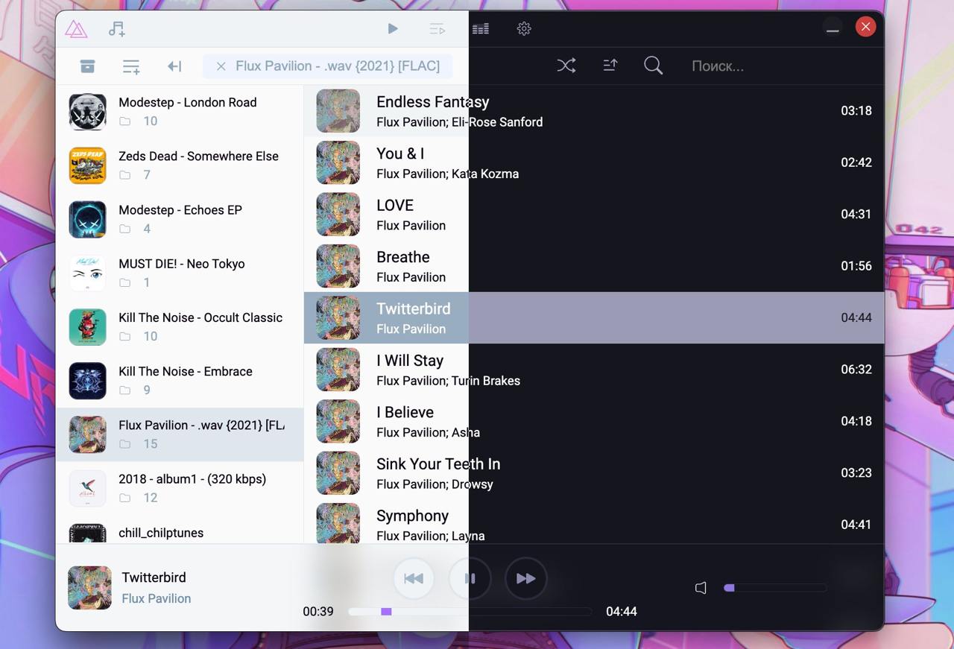Click Kill The Noise Embrace cover thumbnail
The width and height of the screenshot is (954, 649).
[x=87, y=380]
